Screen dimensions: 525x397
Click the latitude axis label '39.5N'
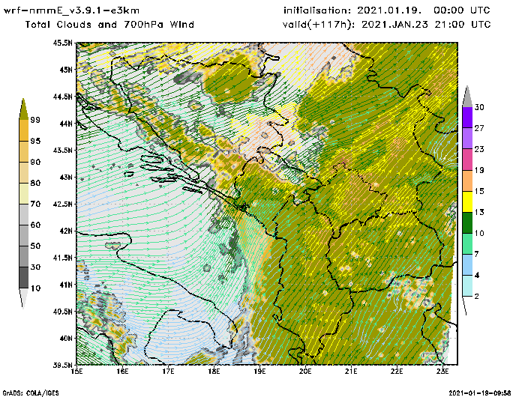[x=62, y=365]
